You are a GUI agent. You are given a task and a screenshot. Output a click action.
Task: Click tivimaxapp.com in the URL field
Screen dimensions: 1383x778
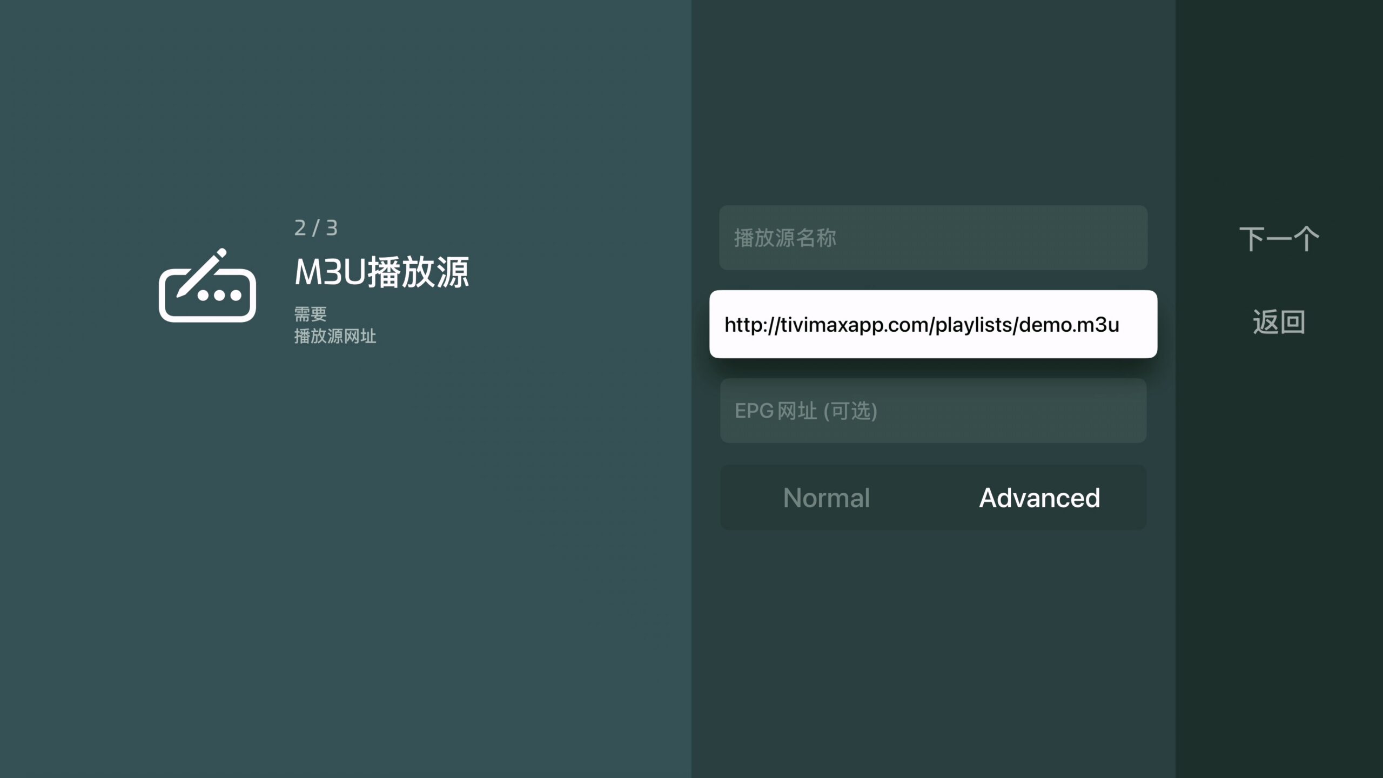855,325
